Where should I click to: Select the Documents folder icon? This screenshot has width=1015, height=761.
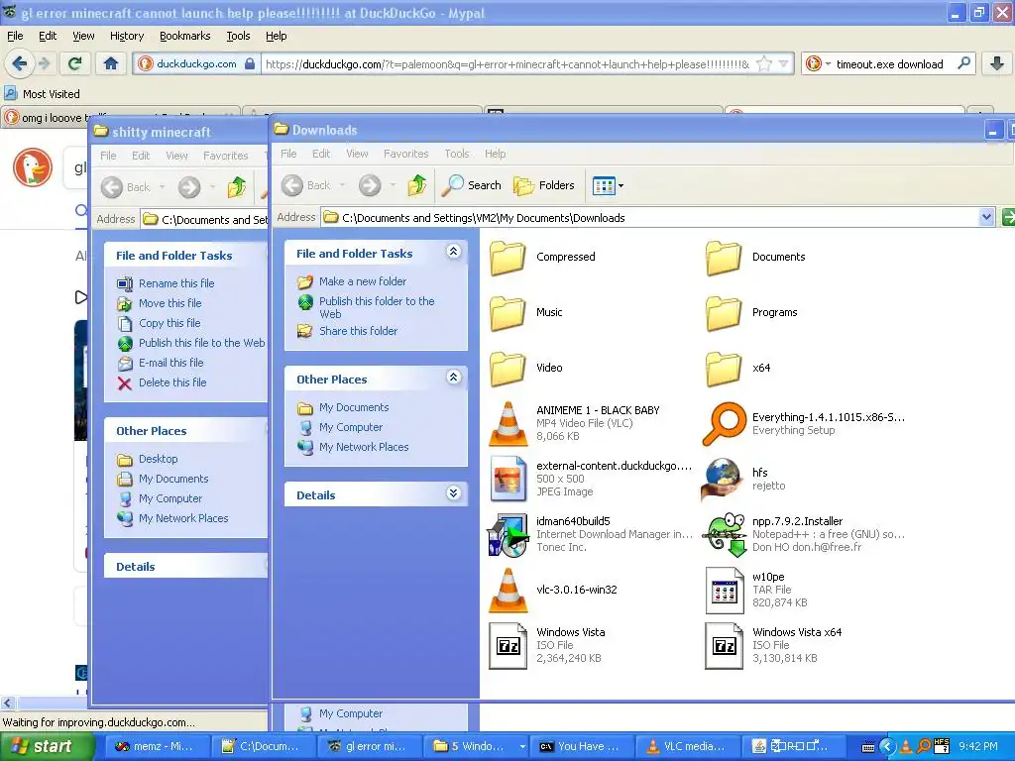(x=723, y=257)
